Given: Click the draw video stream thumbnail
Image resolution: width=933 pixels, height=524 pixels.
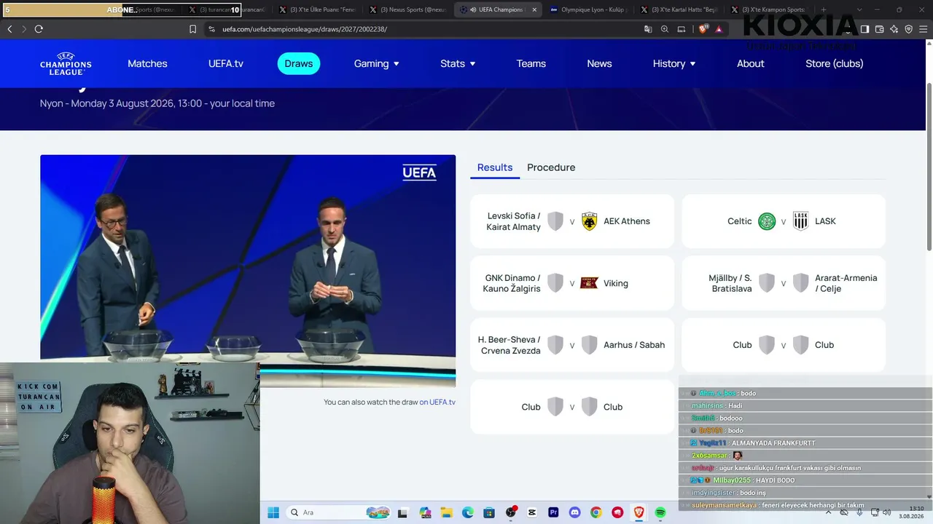Looking at the screenshot, I should [248, 271].
